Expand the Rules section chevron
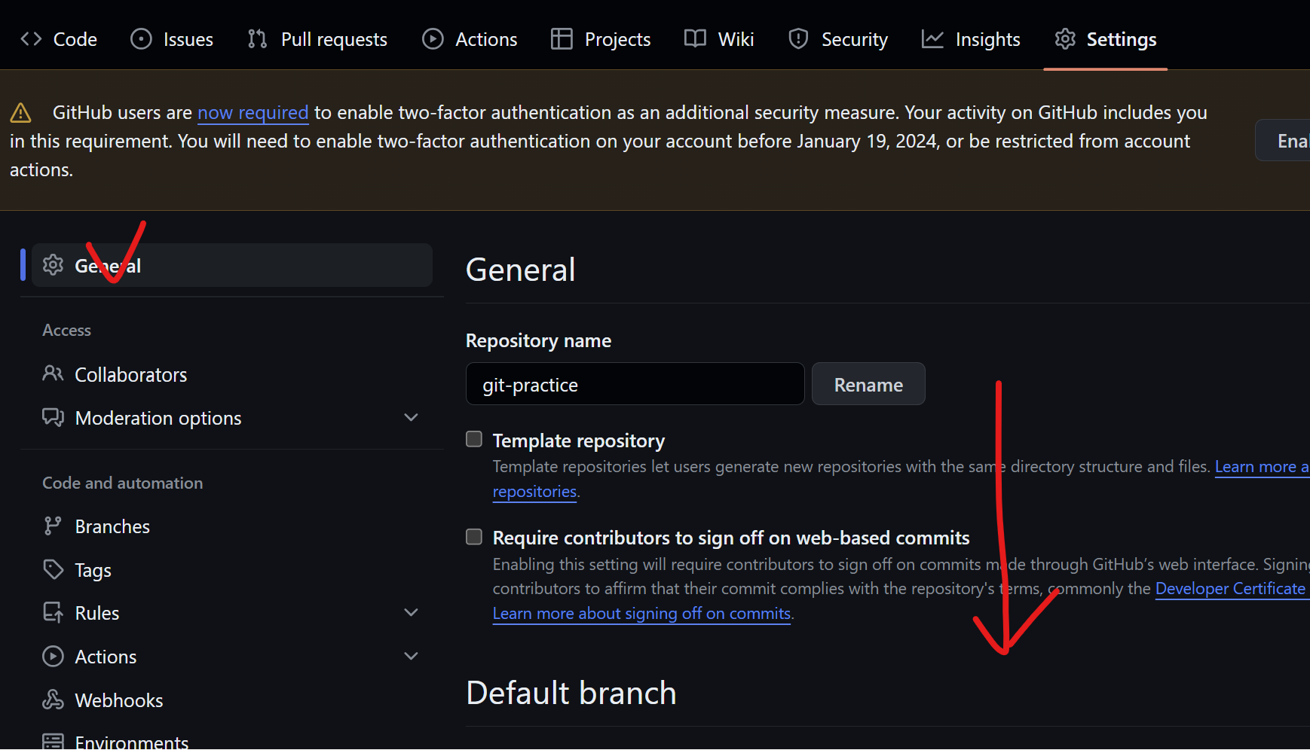This screenshot has width=1310, height=750. [x=411, y=613]
